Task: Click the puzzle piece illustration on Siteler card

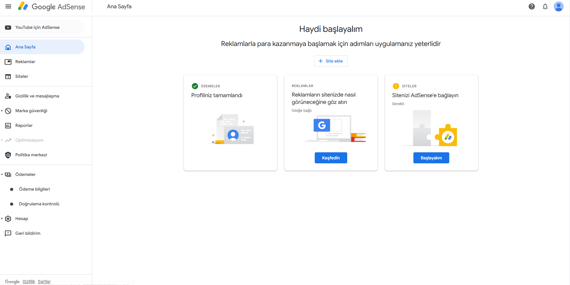Action: (430, 128)
